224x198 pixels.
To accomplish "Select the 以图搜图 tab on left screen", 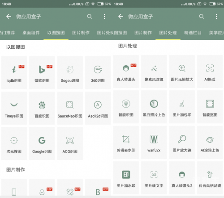I will coord(56,33).
